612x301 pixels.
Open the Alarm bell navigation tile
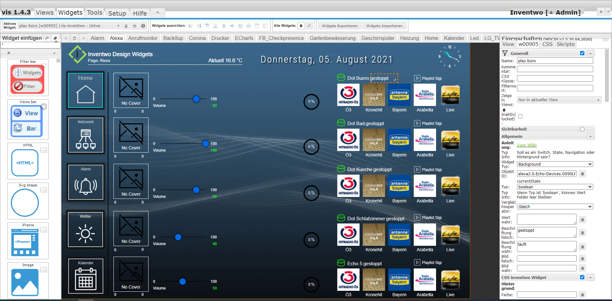[x=86, y=182]
